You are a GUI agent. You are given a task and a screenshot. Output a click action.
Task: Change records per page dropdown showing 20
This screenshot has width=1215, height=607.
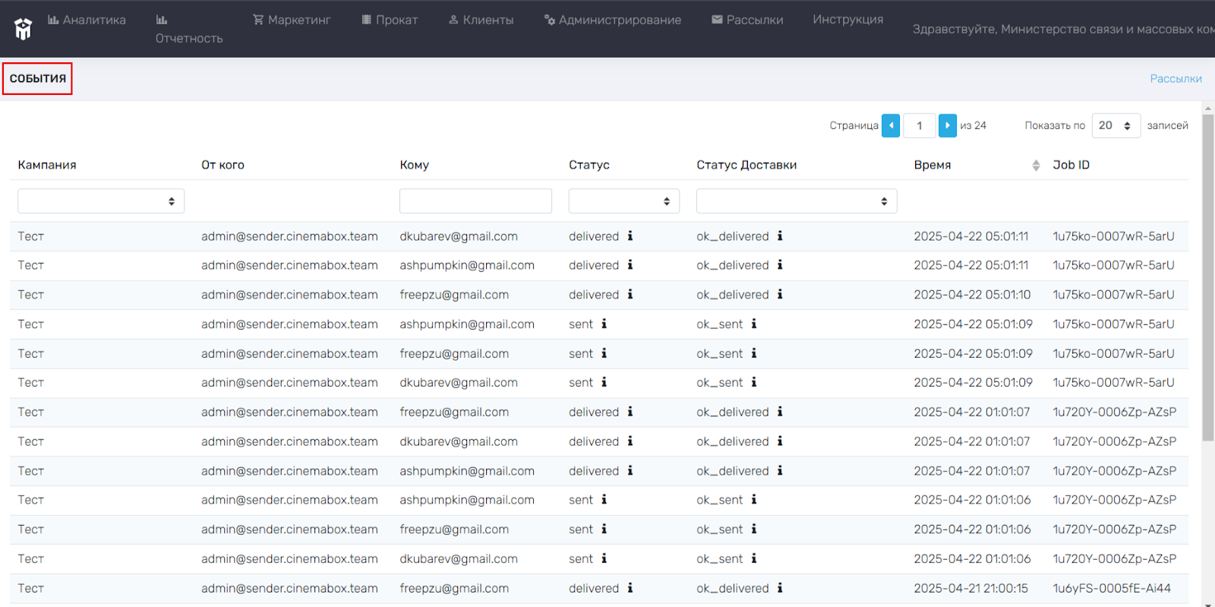point(1116,125)
